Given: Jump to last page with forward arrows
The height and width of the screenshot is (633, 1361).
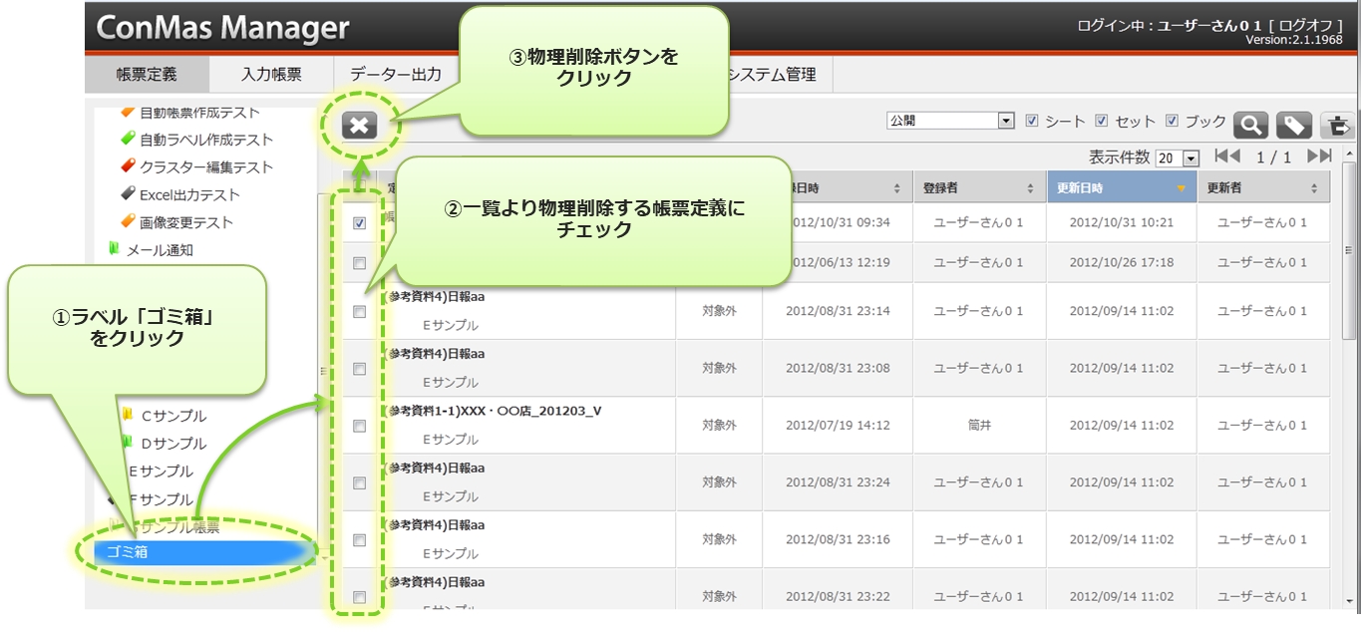Looking at the screenshot, I should 1319,157.
